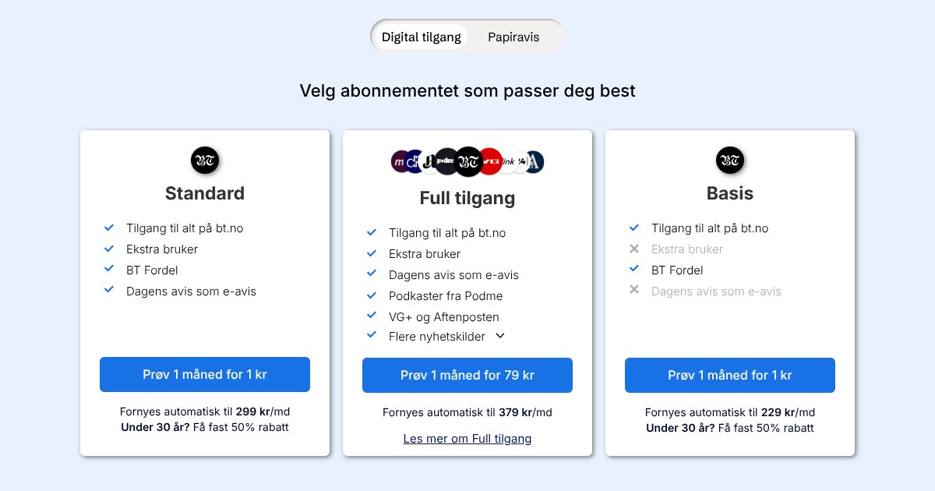
Task: Click the grey X beside Ekstra bruker
Action: click(x=634, y=249)
